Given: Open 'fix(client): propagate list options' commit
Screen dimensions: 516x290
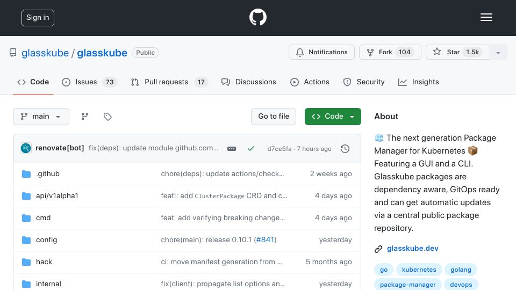Looking at the screenshot, I should (223, 284).
